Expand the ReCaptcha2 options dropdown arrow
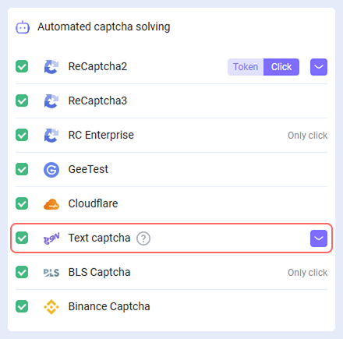 319,67
